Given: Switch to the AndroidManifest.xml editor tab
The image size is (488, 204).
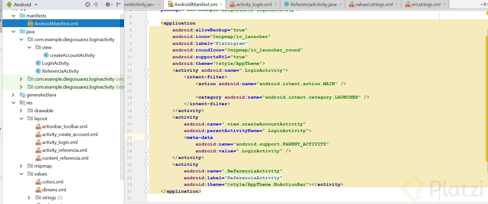Looking at the screenshot, I should click(196, 4).
